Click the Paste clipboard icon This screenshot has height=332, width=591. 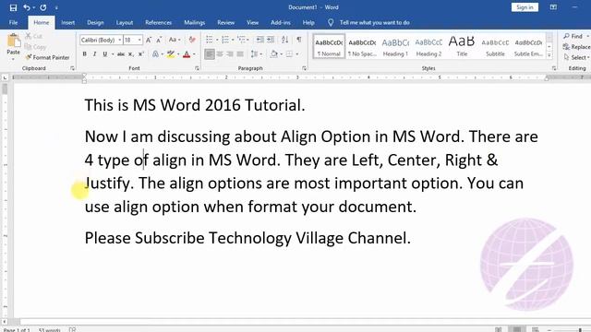[14, 41]
